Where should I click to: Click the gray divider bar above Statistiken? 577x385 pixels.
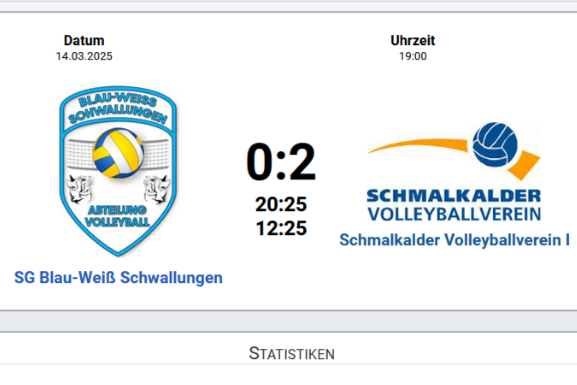pyautogui.click(x=288, y=321)
